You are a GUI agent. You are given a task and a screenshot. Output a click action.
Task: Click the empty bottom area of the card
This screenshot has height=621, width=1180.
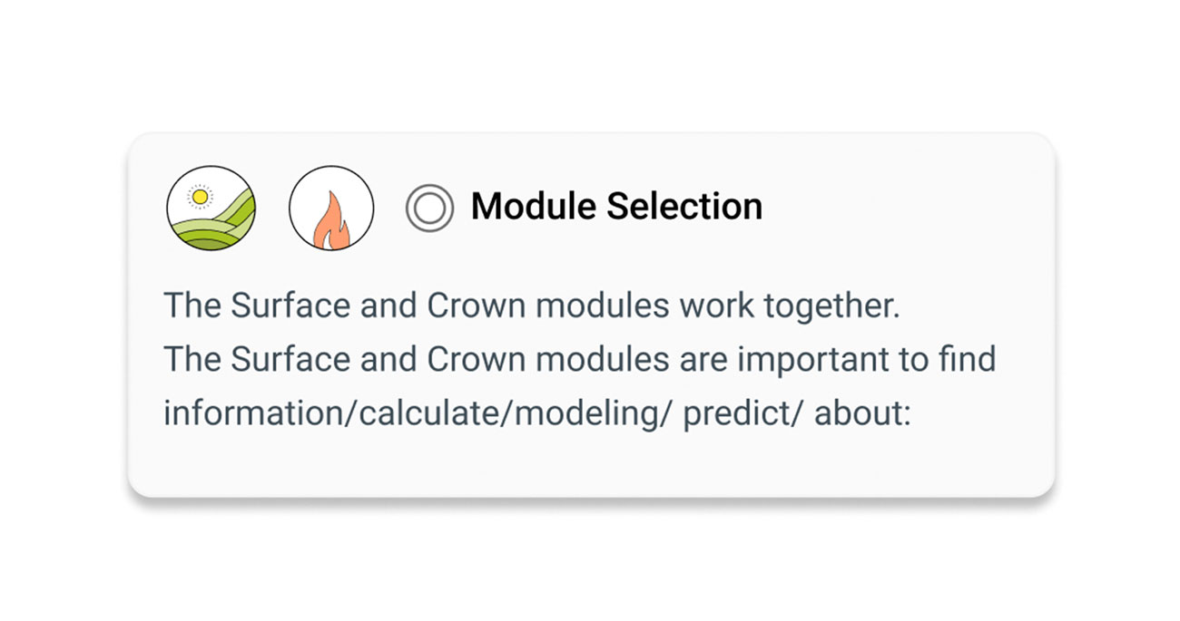tap(591, 465)
